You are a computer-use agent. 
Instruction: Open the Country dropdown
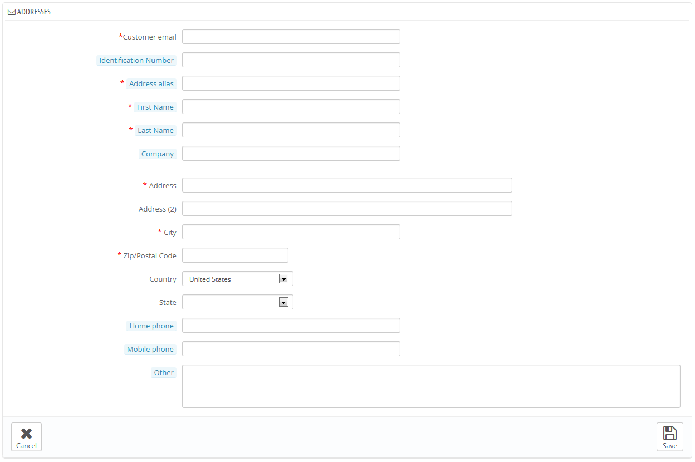(238, 279)
